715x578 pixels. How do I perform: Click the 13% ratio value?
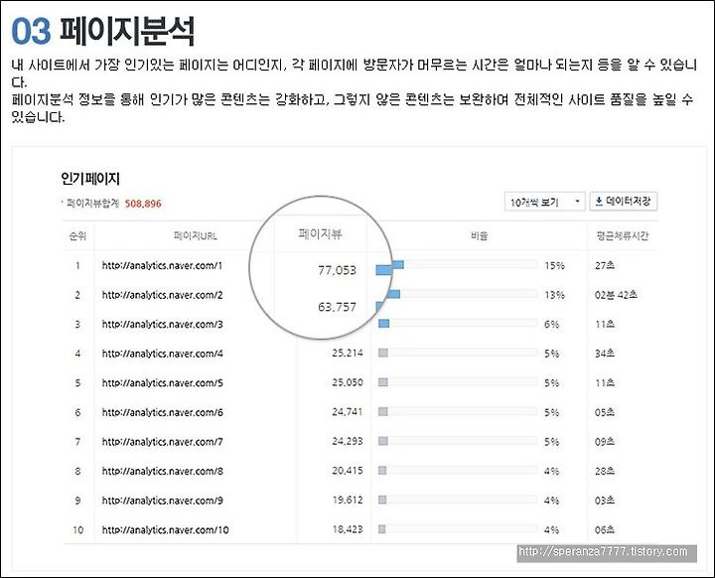[x=554, y=295]
